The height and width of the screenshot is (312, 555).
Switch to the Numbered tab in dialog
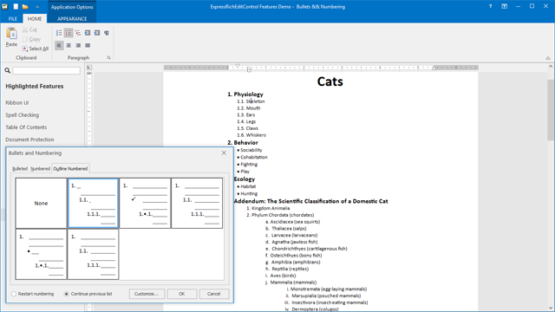[x=40, y=169]
